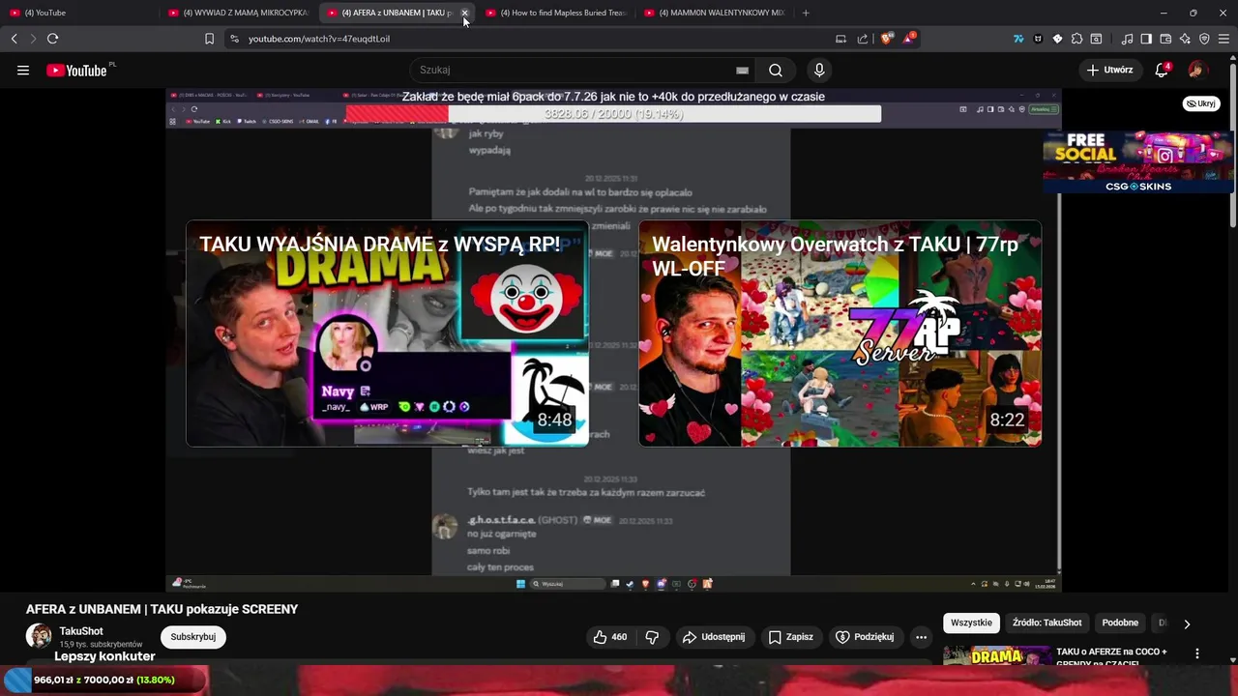1238x696 pixels.
Task: Open options menu for TAKU o AFERZE video
Action: coord(1197,654)
